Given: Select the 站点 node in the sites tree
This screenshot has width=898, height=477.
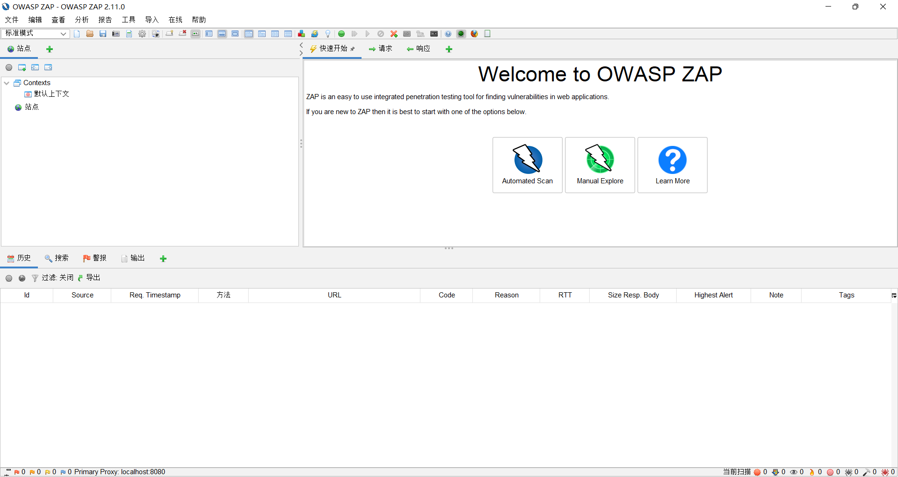Looking at the screenshot, I should 27,107.
